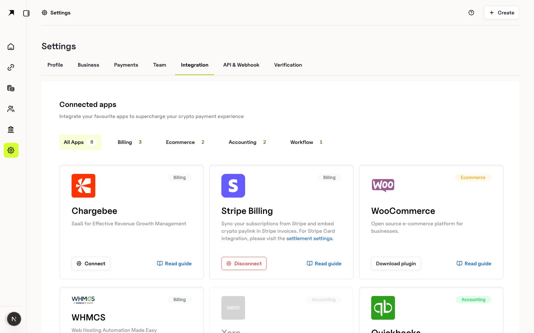Viewport: 534px width, 333px height.
Task: Disconnect Stripe Billing
Action: [244, 263]
